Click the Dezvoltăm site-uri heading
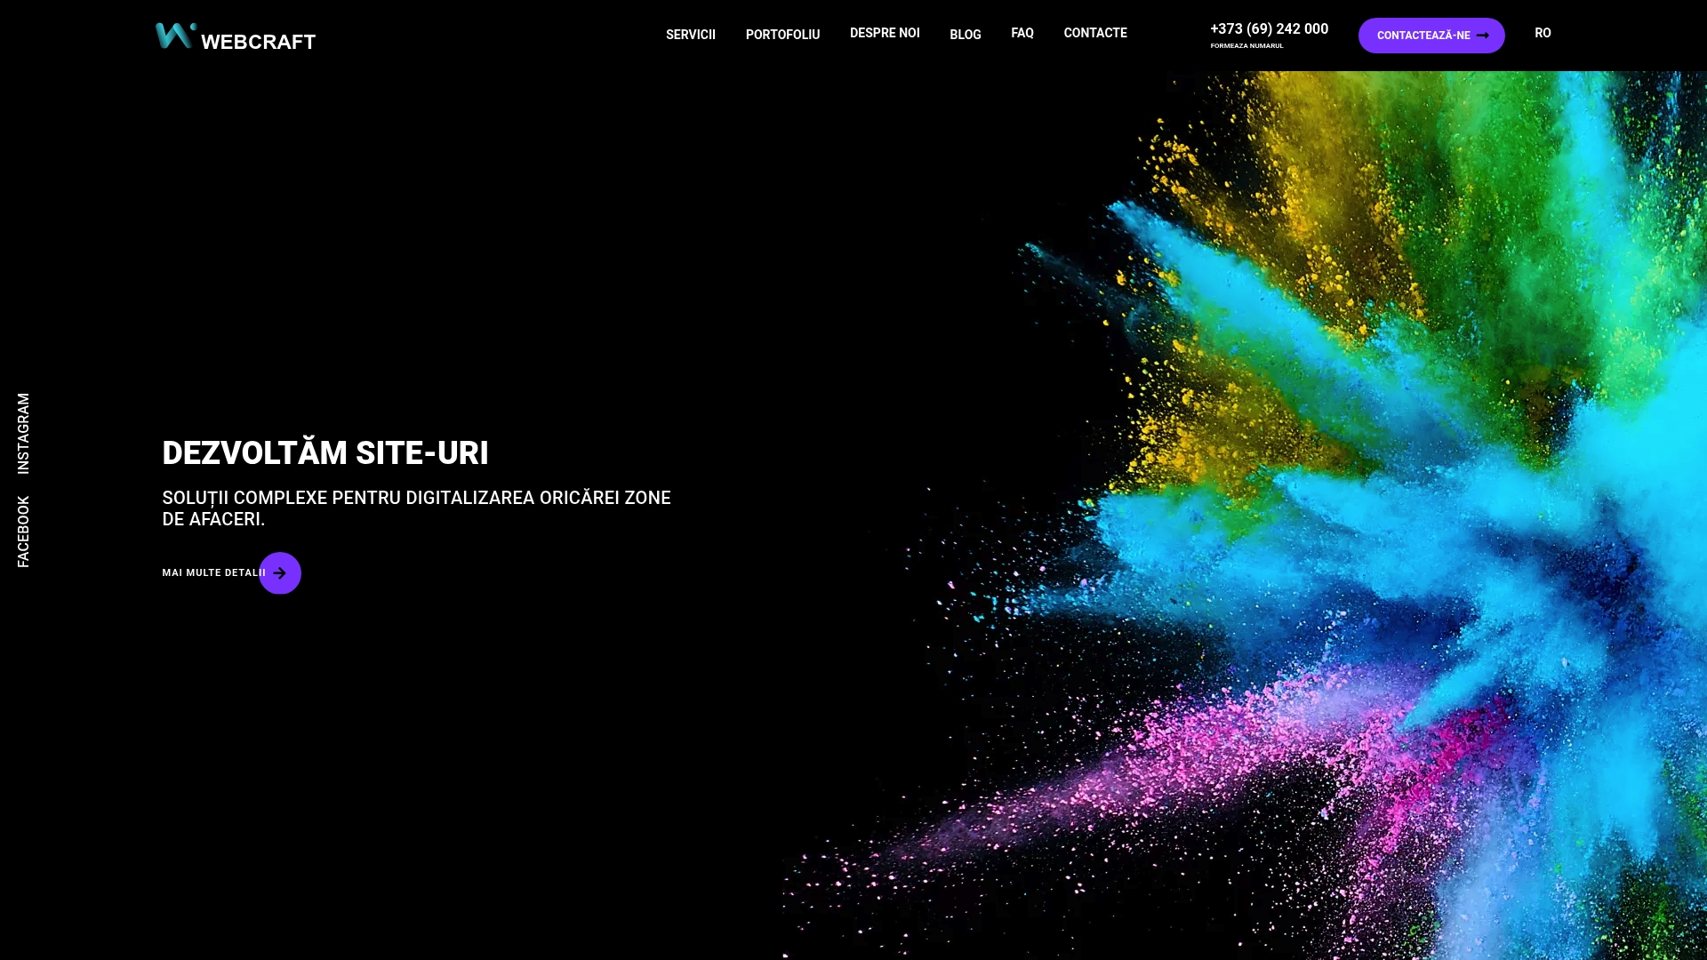The height and width of the screenshot is (960, 1707). (325, 452)
